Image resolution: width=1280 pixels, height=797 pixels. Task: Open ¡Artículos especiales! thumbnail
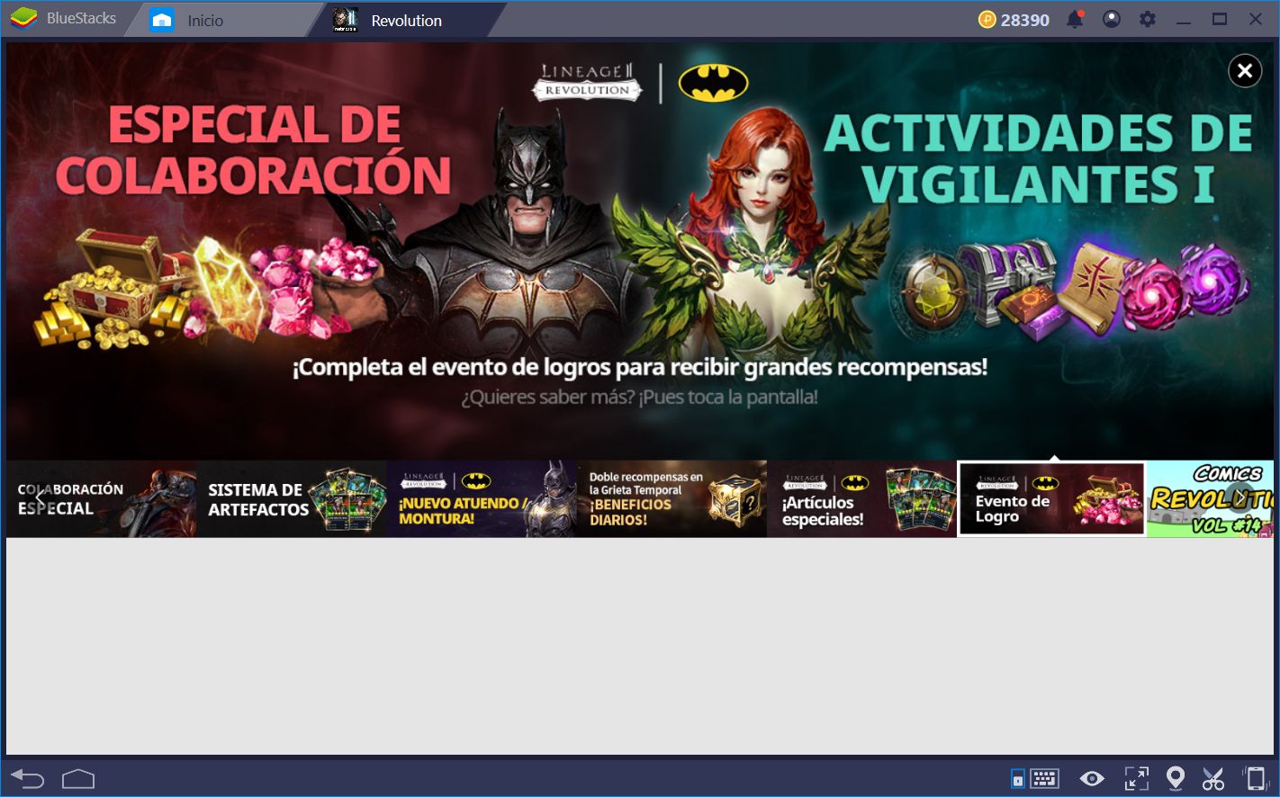(861, 499)
